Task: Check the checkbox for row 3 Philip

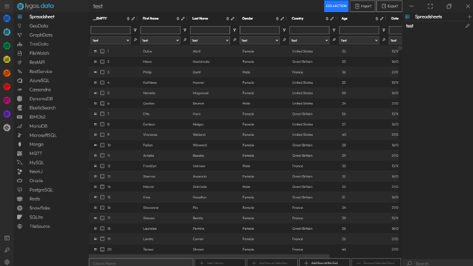Action: [102, 72]
